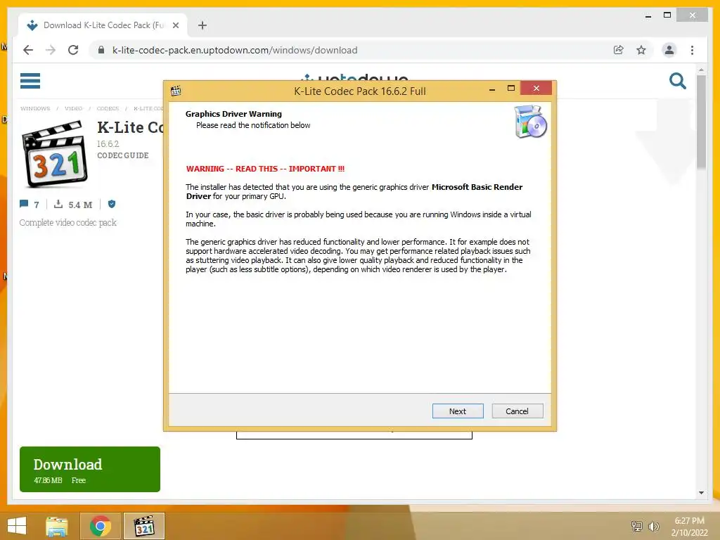Click the setup box-and-disc icon
The height and width of the screenshot is (540, 720).
[530, 122]
